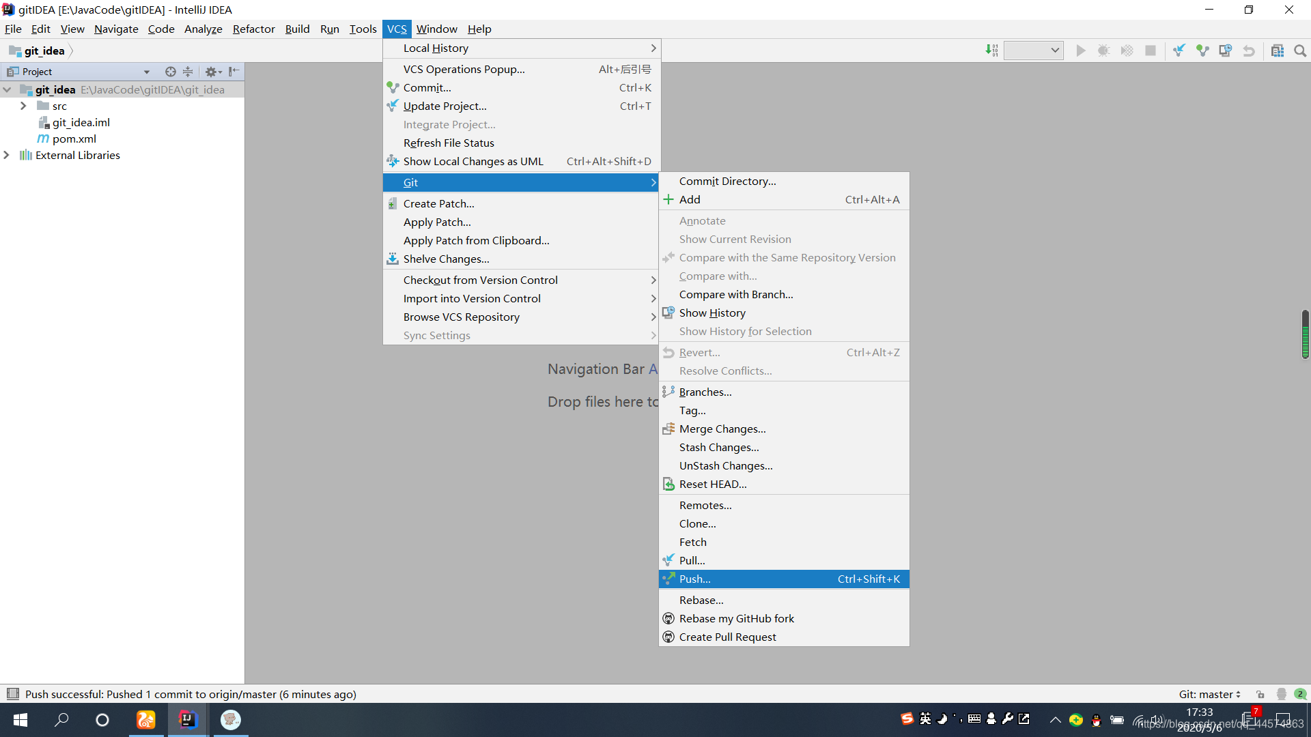Select Refresh File Status
Viewport: 1311px width, 737px height.
click(x=522, y=143)
